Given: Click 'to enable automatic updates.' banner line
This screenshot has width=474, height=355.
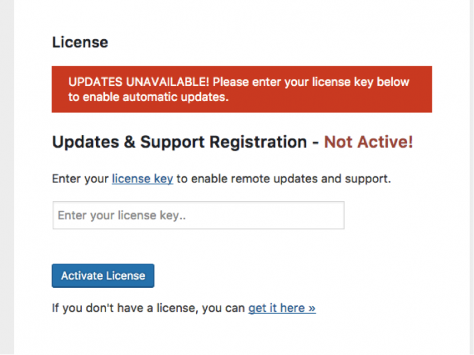Looking at the screenshot, I should pyautogui.click(x=148, y=97).
